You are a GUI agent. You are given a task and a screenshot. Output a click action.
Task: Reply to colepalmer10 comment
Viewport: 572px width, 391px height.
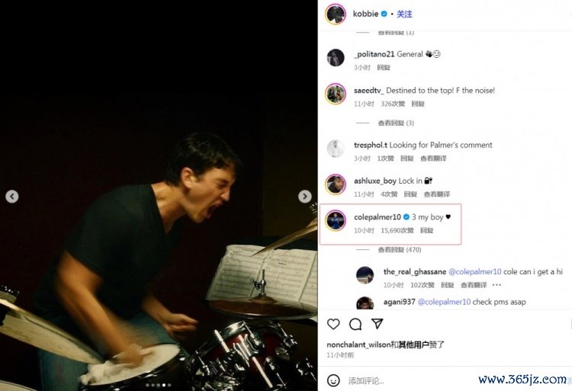426,230
